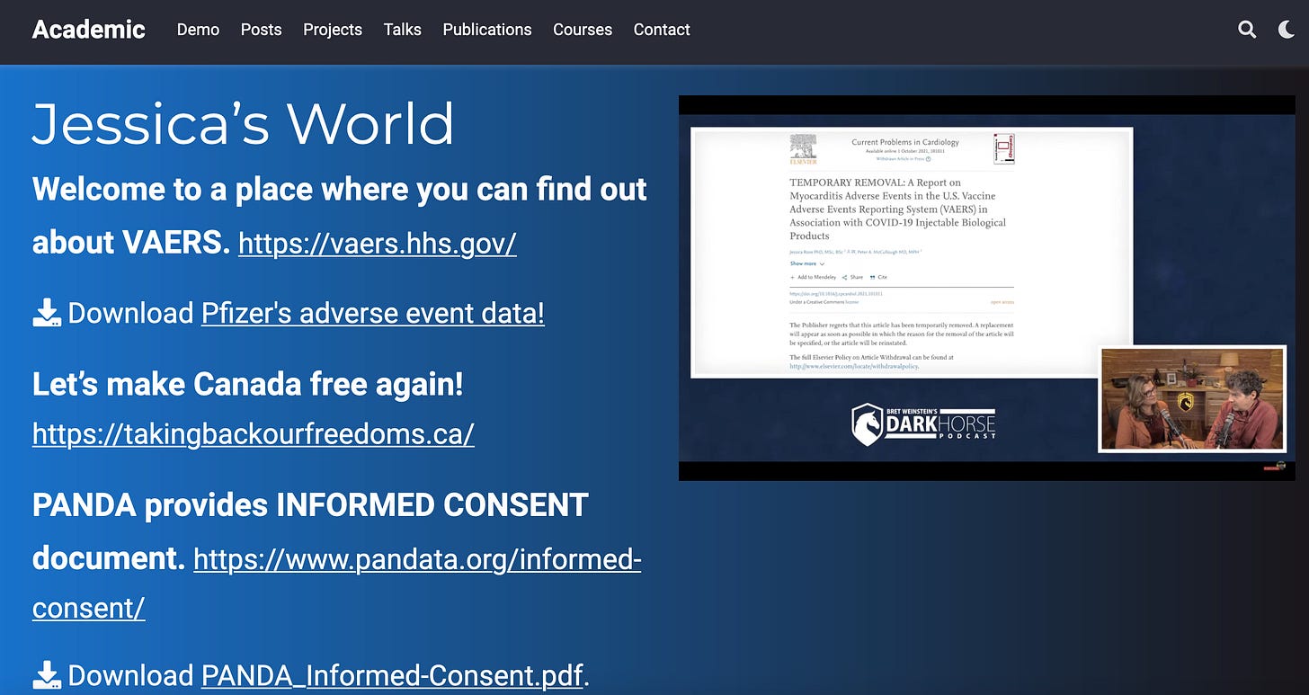
Task: Select Talks in the navigation bar
Action: (402, 30)
